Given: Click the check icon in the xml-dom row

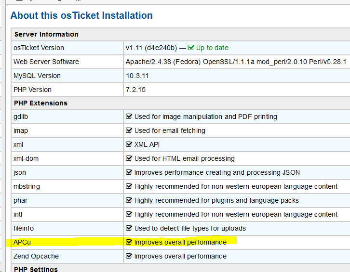Looking at the screenshot, I should tap(129, 158).
